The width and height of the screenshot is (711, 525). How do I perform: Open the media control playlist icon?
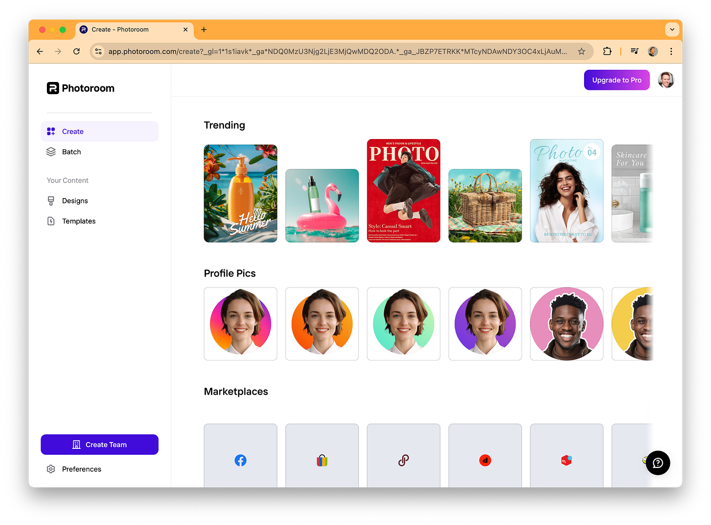coord(634,51)
